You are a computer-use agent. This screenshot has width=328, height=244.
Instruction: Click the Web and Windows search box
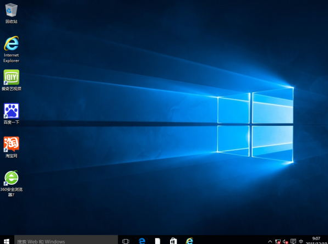click(x=66, y=240)
